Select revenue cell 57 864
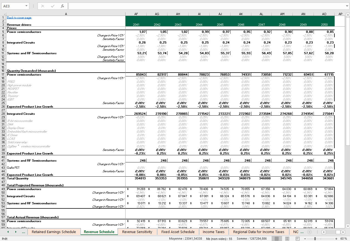The image size is (350, 241). click(x=324, y=189)
